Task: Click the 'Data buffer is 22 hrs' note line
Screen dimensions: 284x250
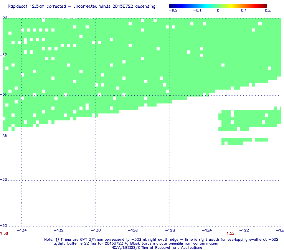Action: 136,243
